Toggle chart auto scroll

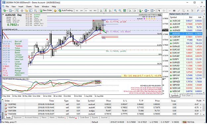tap(130, 11)
